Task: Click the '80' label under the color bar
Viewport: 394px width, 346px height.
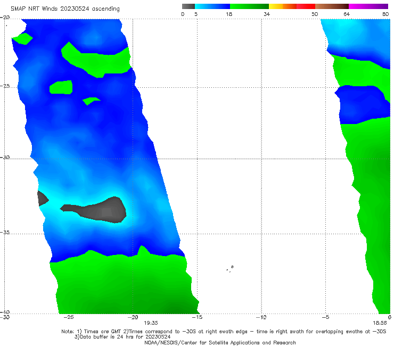Action: tap(385, 14)
